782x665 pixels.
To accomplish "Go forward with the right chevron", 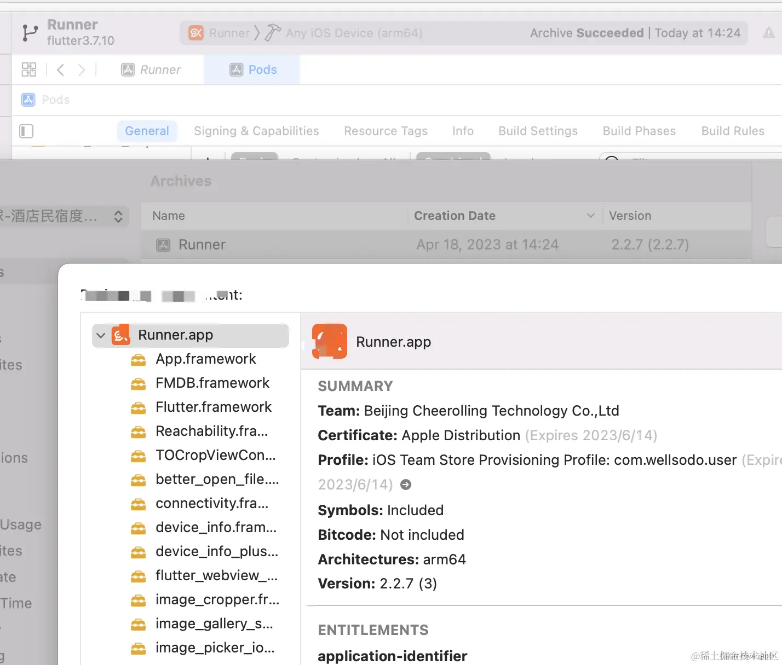I will pyautogui.click(x=81, y=69).
